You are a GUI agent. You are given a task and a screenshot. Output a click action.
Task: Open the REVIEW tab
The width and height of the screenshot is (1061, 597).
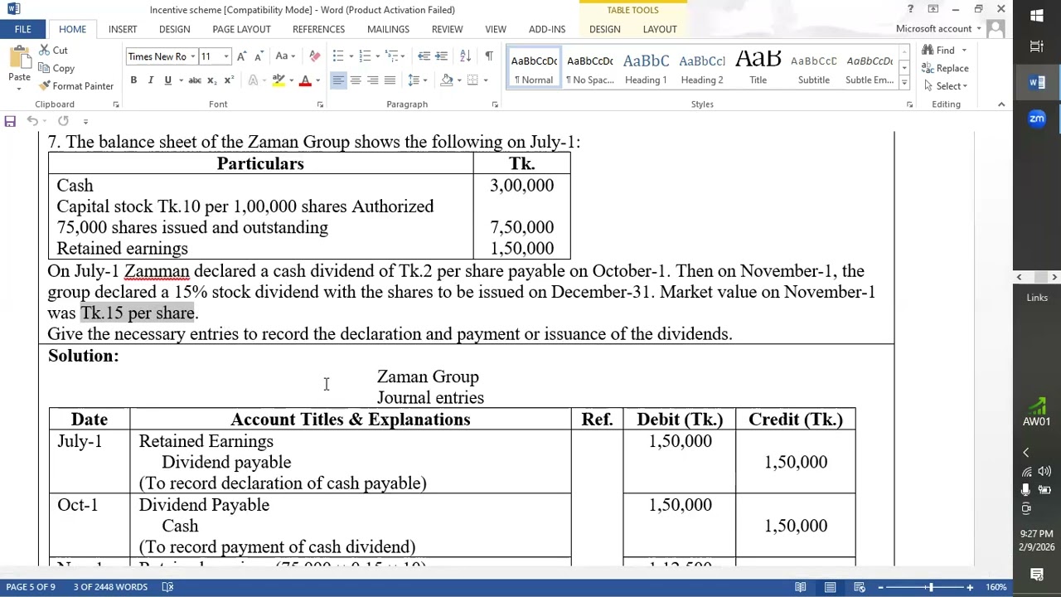coord(447,29)
